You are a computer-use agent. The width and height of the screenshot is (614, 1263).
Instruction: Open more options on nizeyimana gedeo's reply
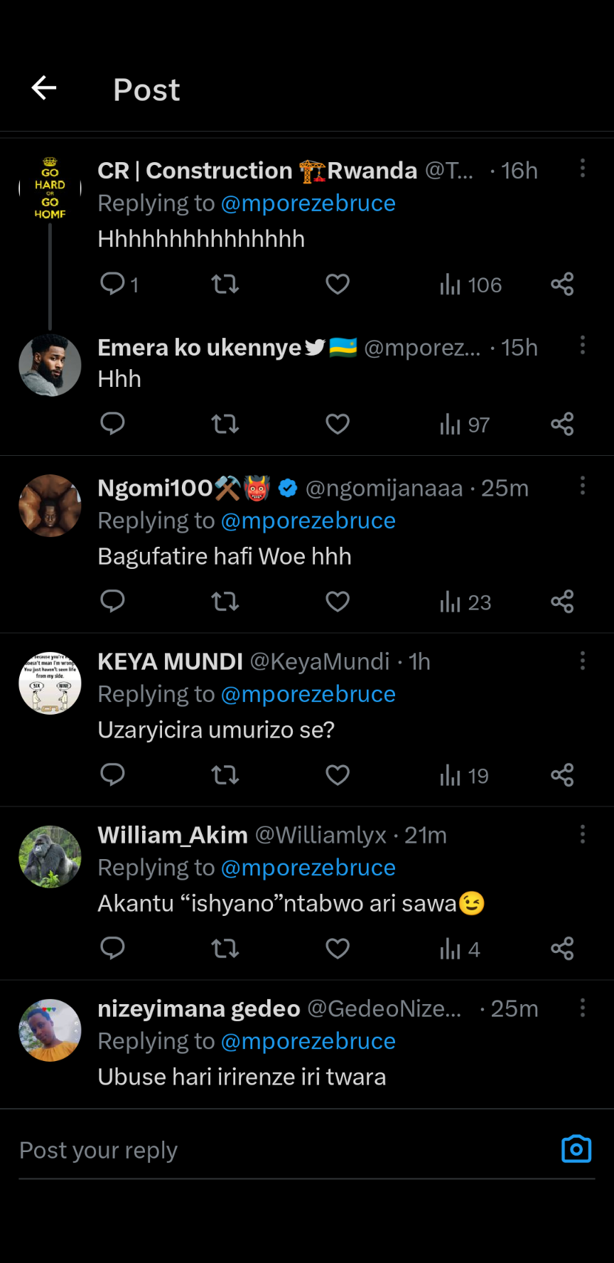583,1008
